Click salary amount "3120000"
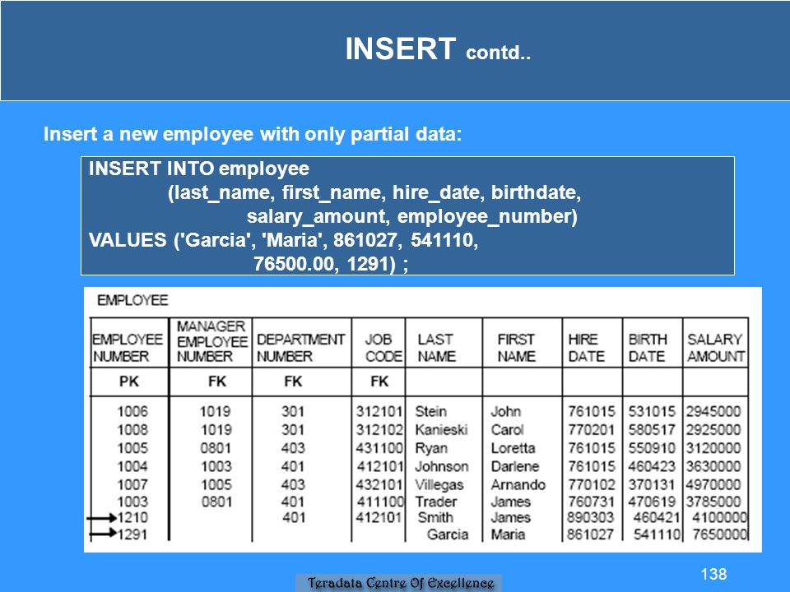 (713, 448)
